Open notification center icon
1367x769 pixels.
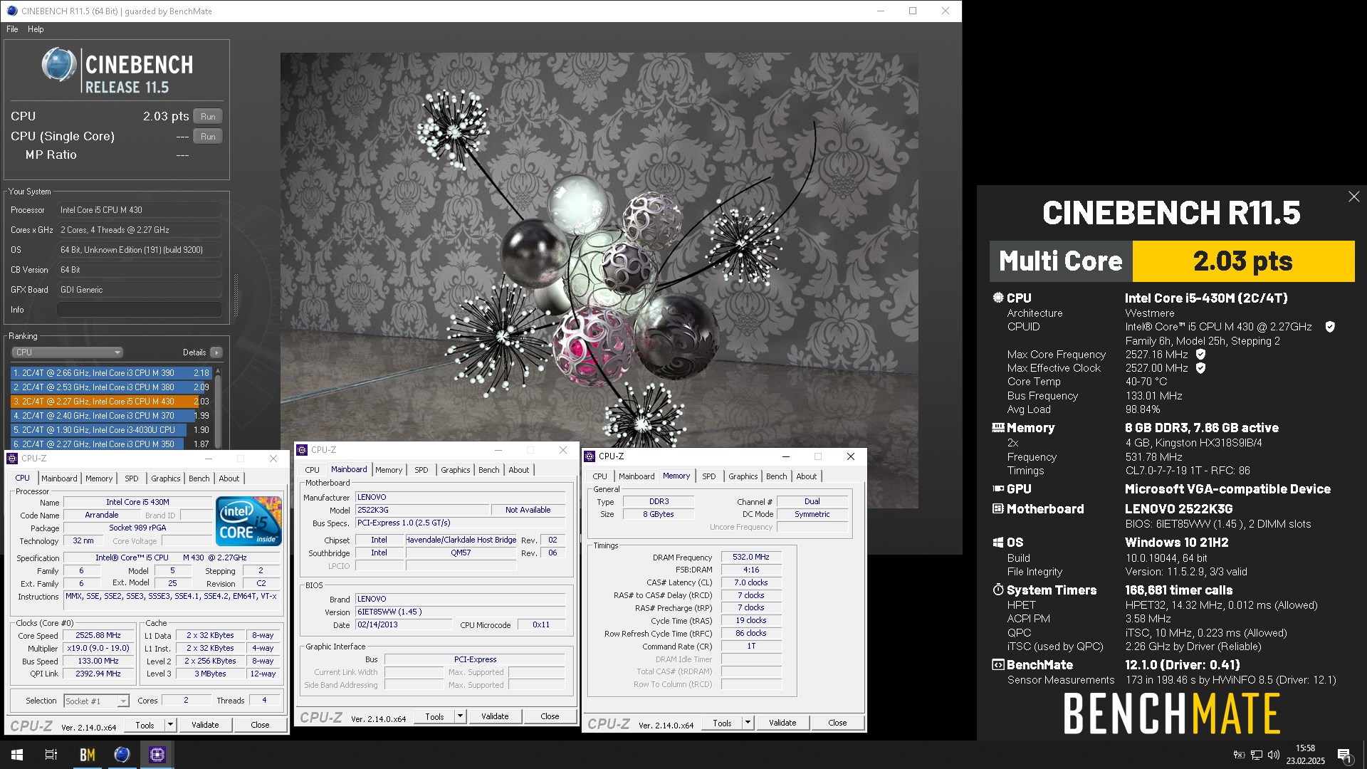[x=1344, y=755]
